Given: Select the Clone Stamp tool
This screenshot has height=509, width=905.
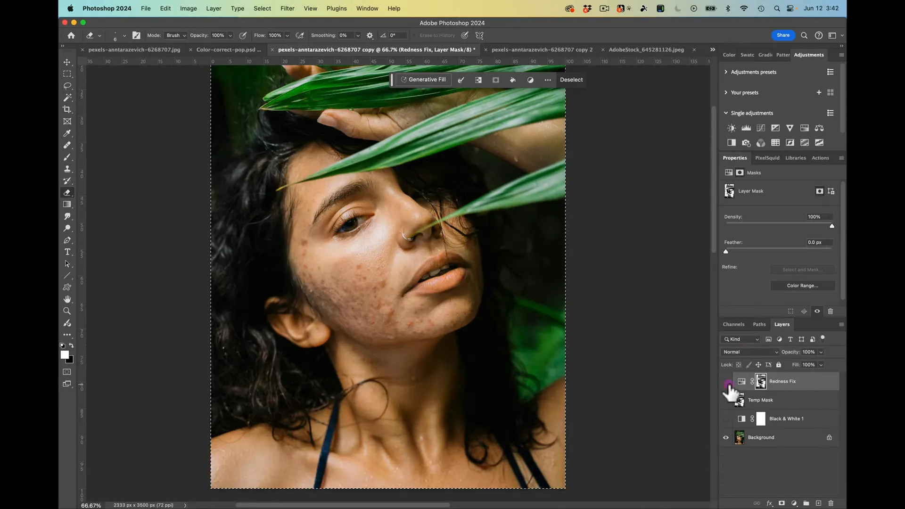Looking at the screenshot, I should pyautogui.click(x=67, y=169).
